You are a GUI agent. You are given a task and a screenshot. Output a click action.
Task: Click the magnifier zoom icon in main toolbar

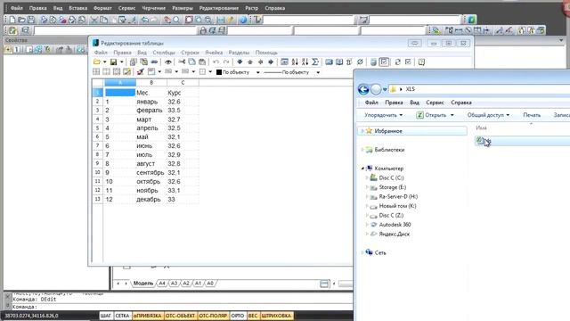(176, 20)
